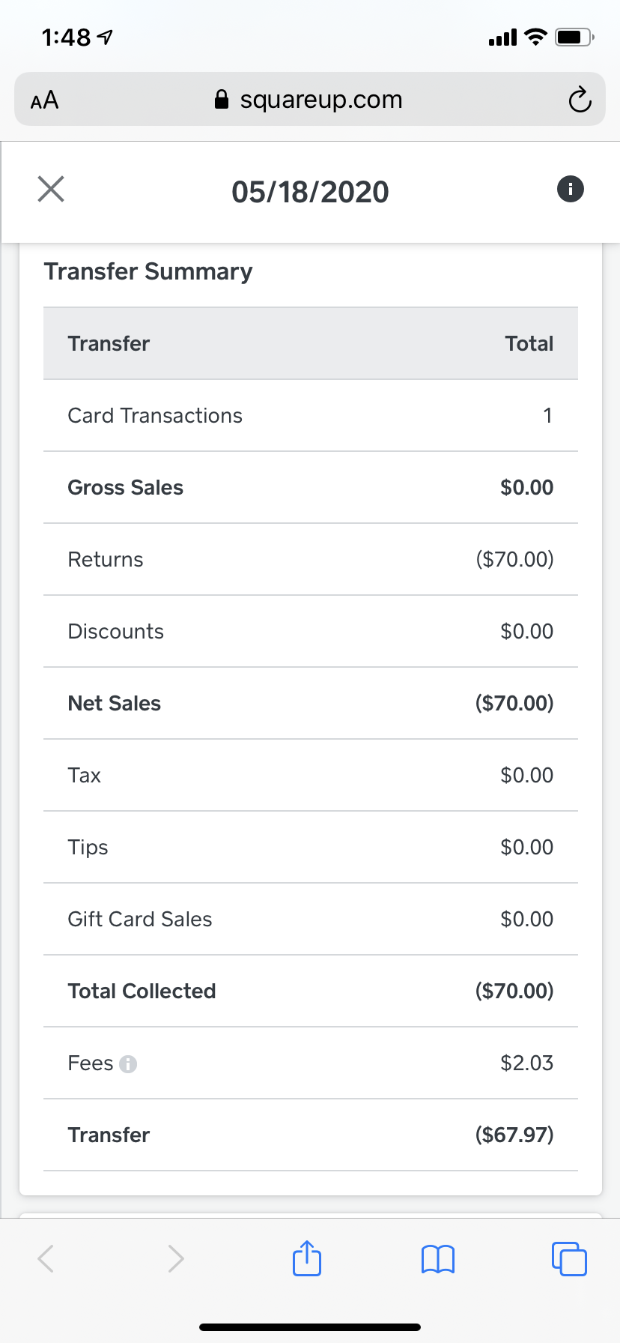Screen dimensions: 620x1343
Task: Tap the padlock icon in address bar
Action: coord(222,100)
